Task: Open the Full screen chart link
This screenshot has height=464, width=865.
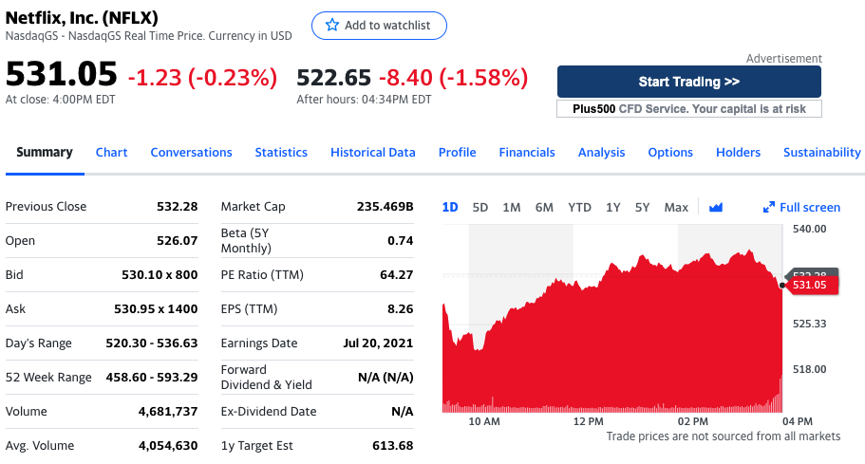Action: click(x=809, y=207)
